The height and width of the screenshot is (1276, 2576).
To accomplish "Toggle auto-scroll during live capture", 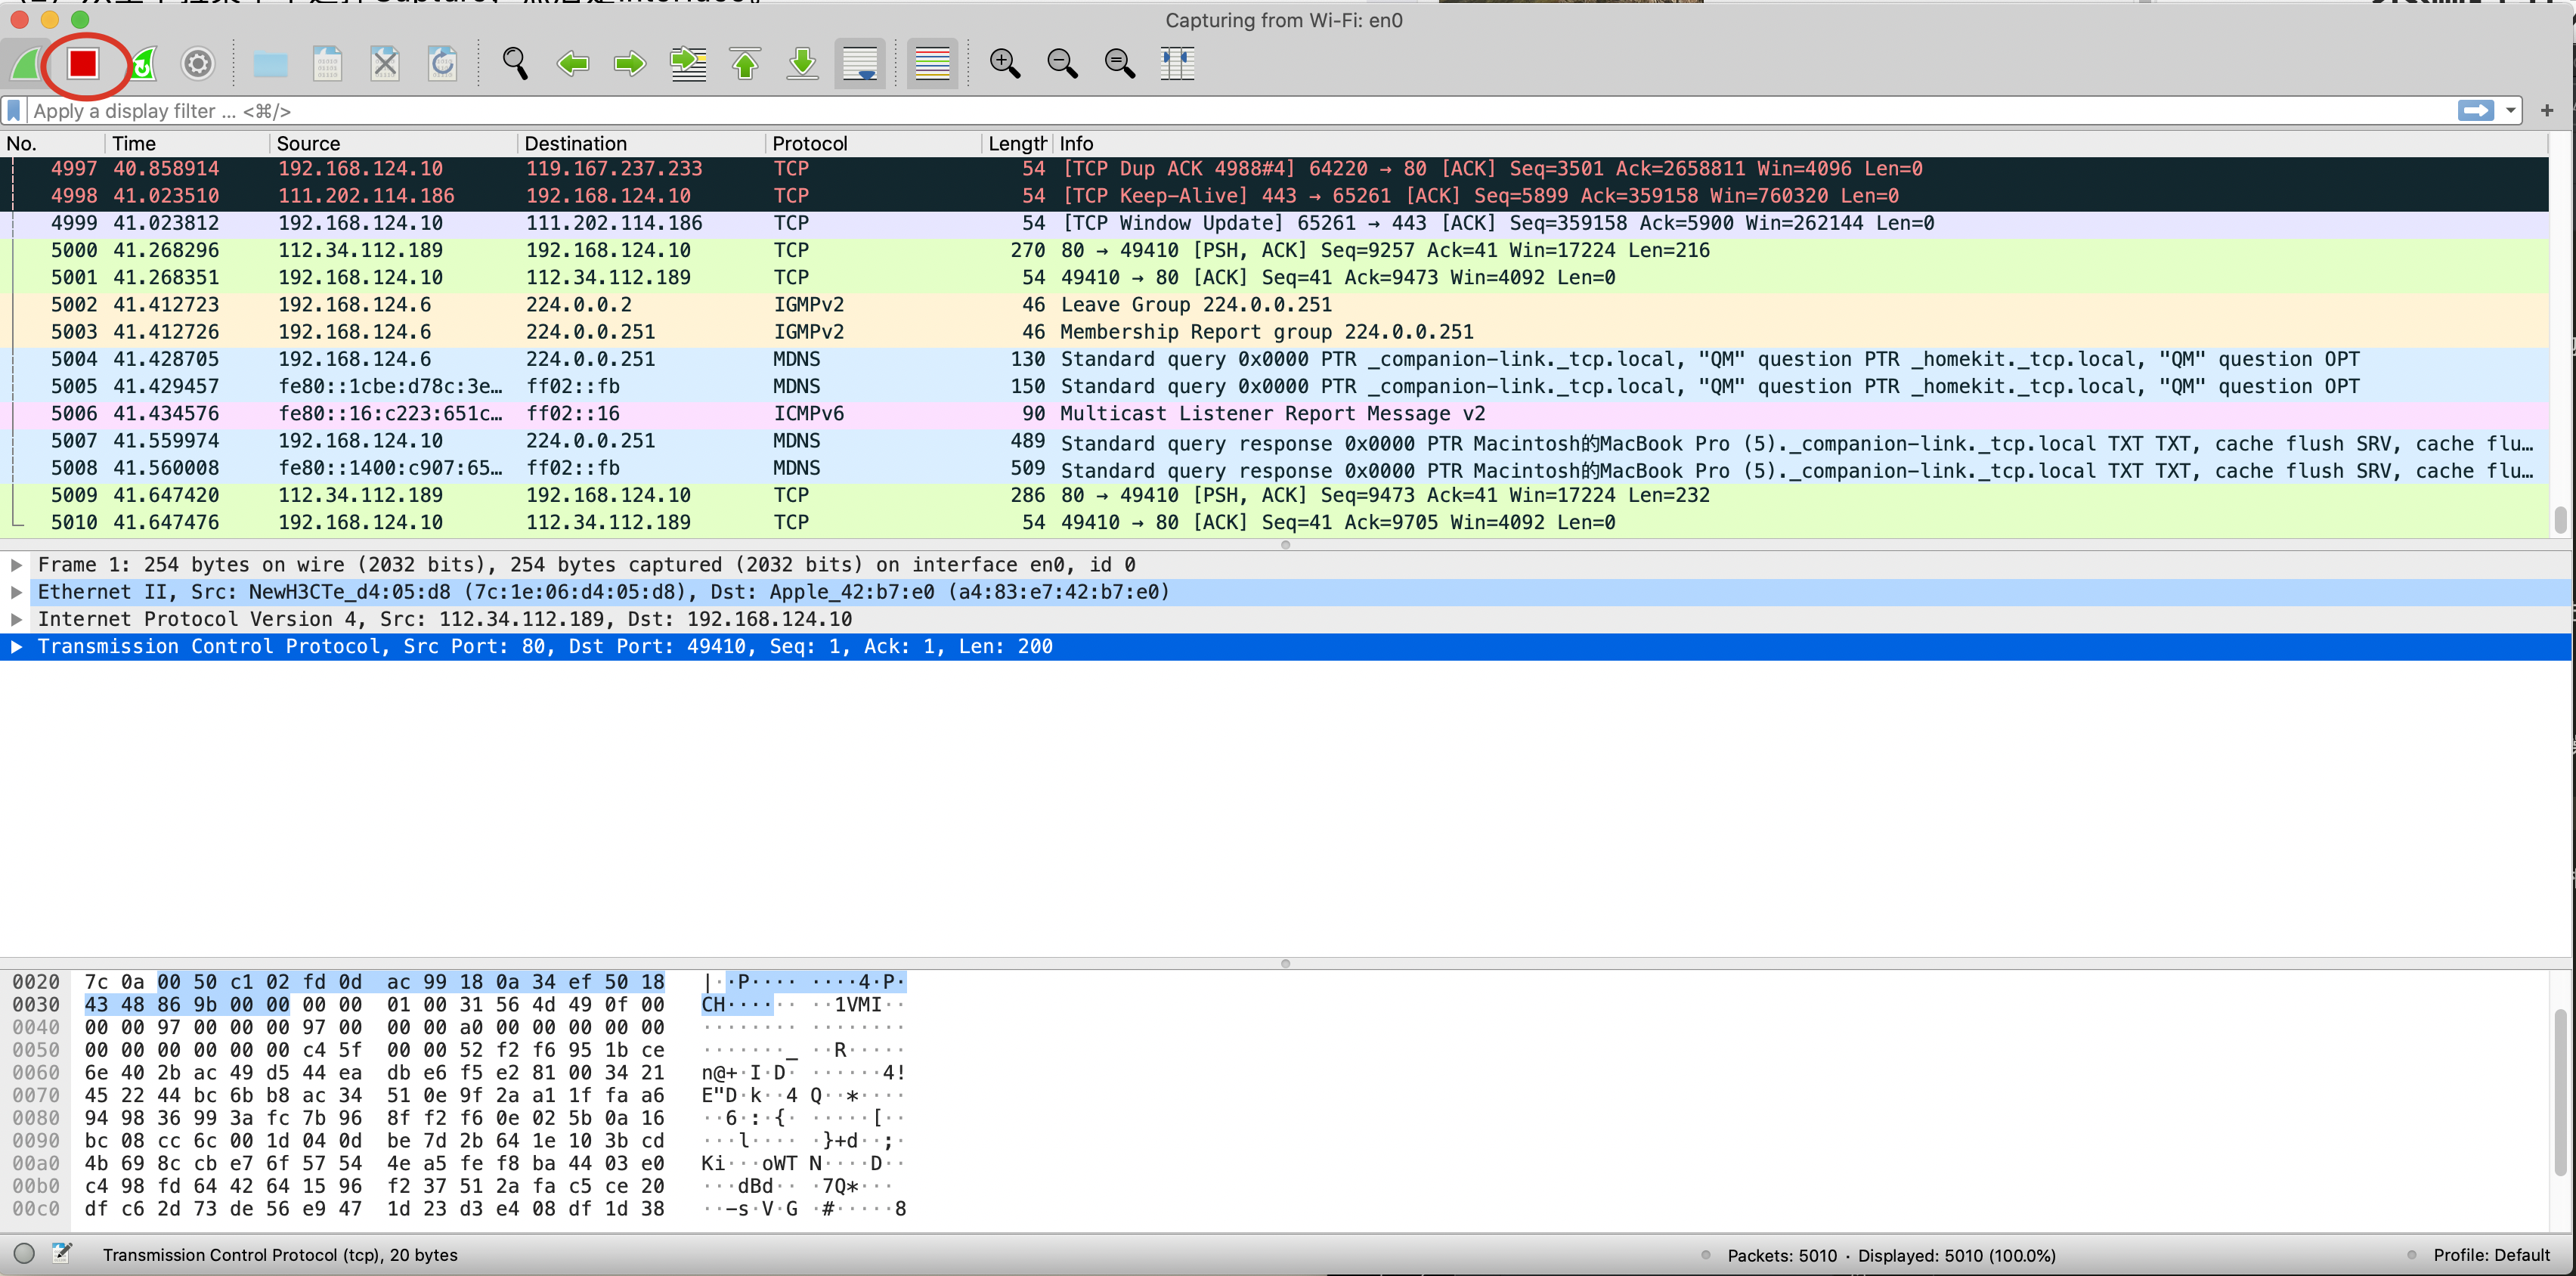I will click(x=860, y=64).
